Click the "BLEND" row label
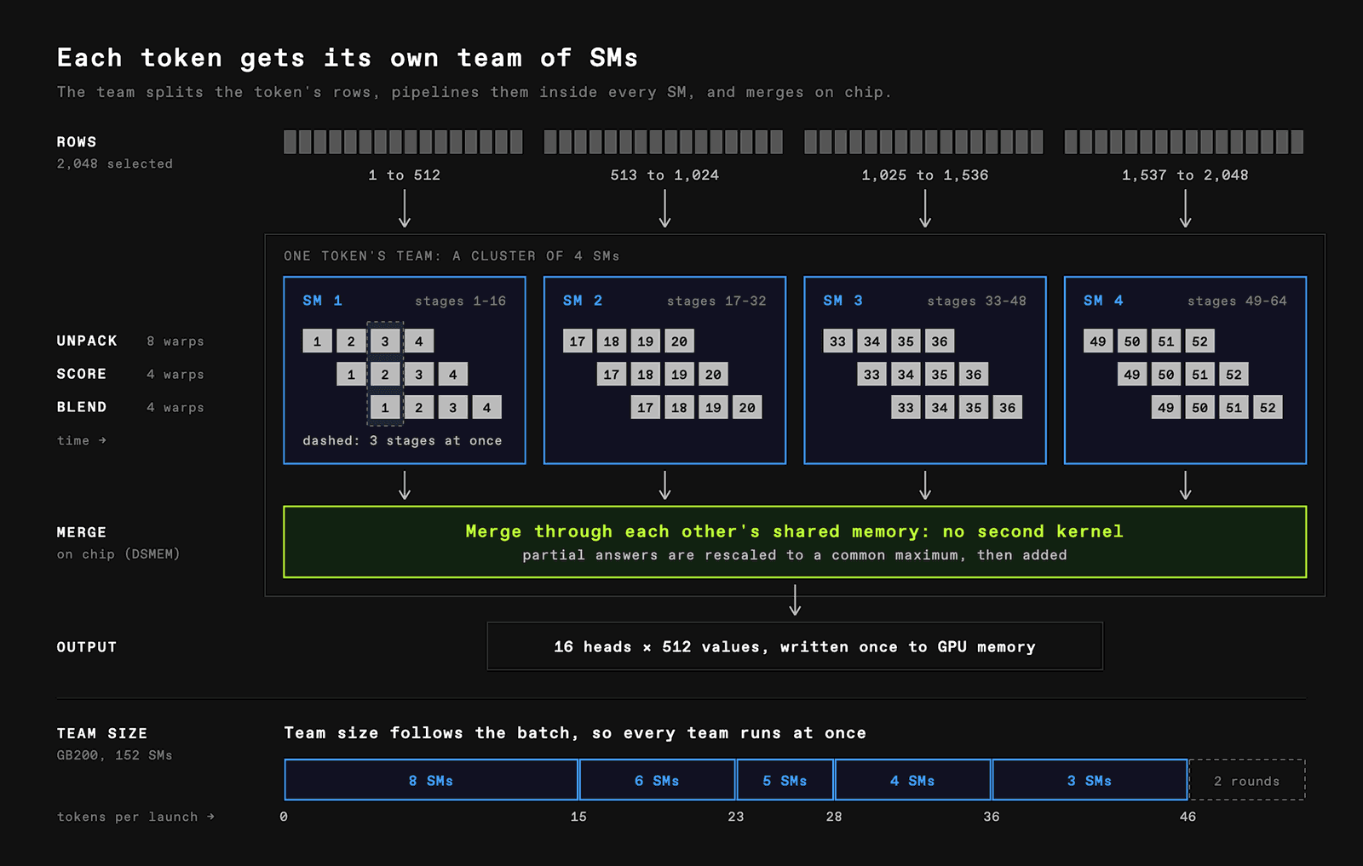Viewport: 1363px width, 866px height. [x=82, y=407]
